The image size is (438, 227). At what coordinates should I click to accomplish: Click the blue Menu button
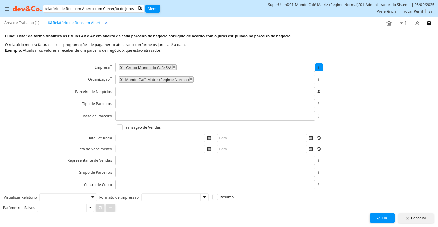click(152, 9)
